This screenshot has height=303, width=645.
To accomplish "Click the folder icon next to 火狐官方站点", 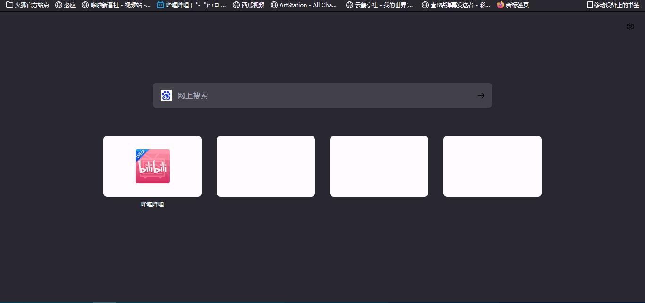I will click(9, 5).
